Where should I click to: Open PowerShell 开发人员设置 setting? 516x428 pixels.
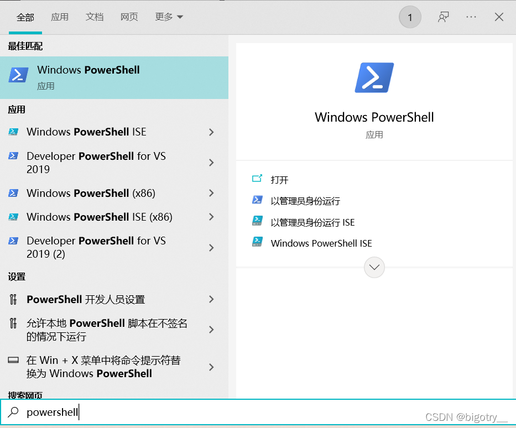tap(86, 299)
